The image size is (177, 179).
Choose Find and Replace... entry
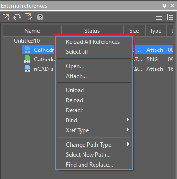click(x=94, y=165)
